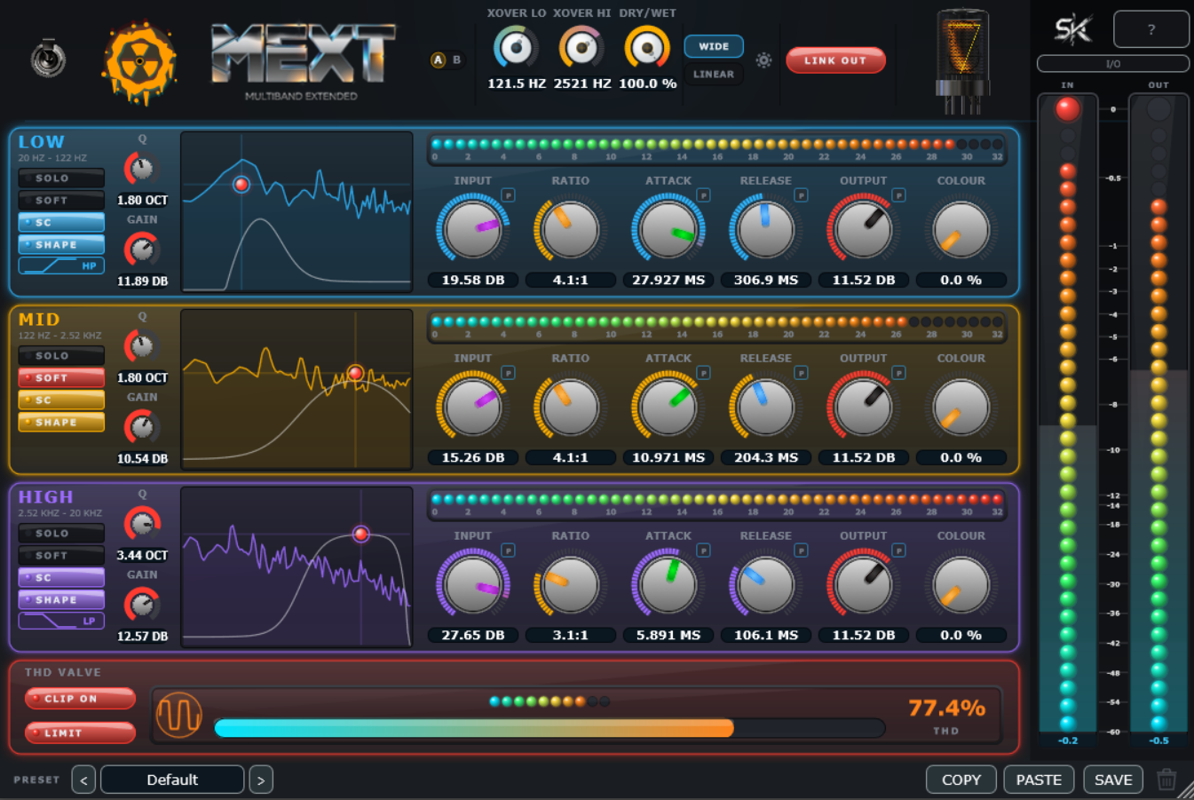Click the THD waveform icon
Viewport: 1194px width, 800px height.
(x=179, y=715)
